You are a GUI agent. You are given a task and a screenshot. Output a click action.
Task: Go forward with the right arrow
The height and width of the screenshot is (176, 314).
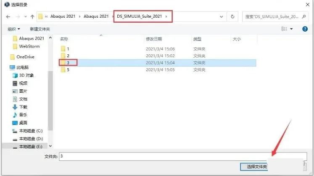coord(18,17)
